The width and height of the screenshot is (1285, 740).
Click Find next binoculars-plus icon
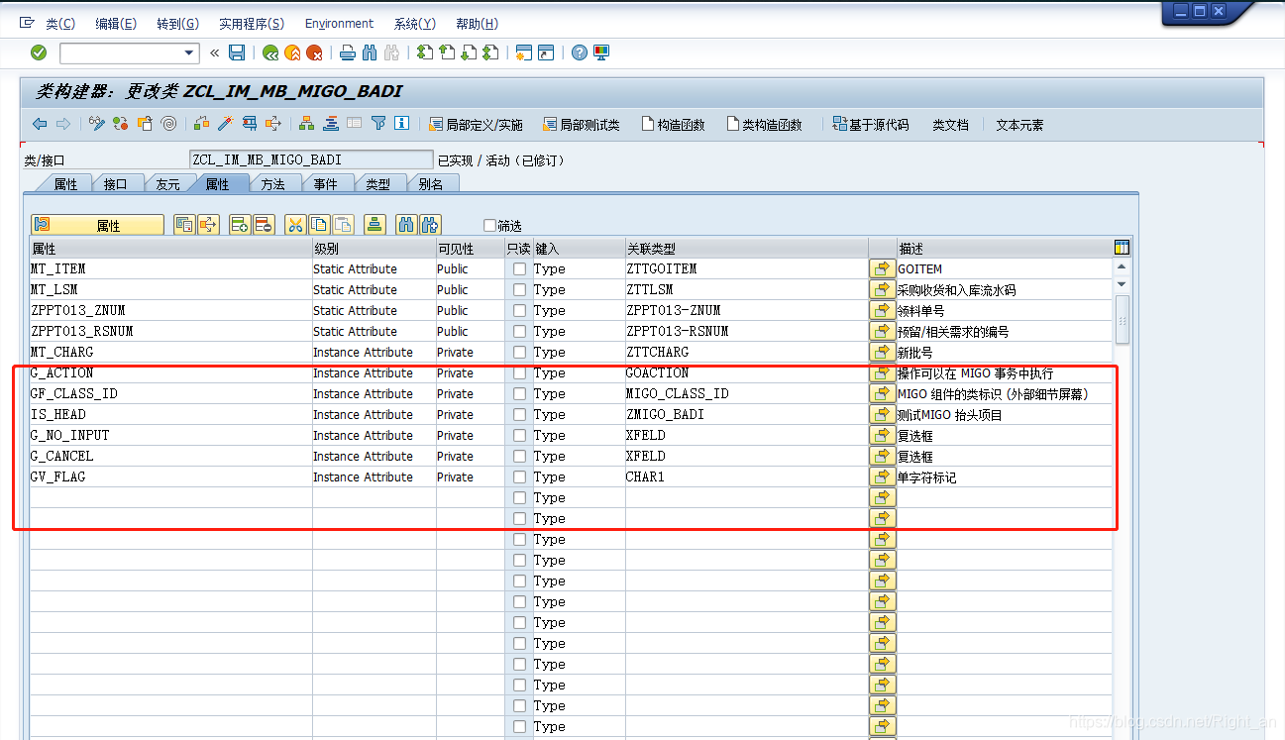pos(430,225)
